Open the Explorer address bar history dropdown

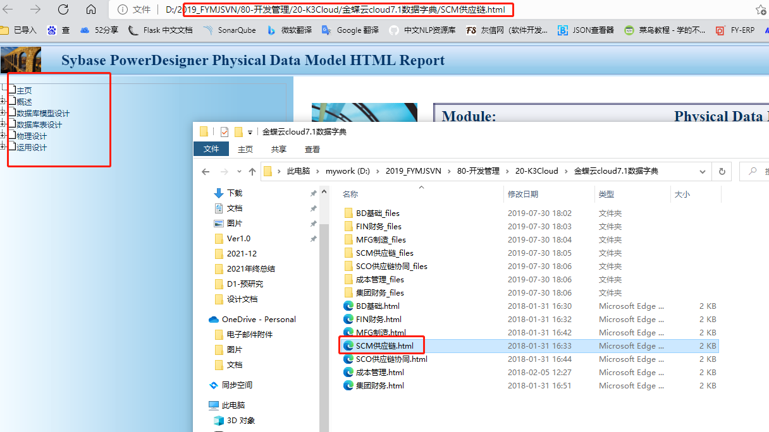click(x=703, y=171)
